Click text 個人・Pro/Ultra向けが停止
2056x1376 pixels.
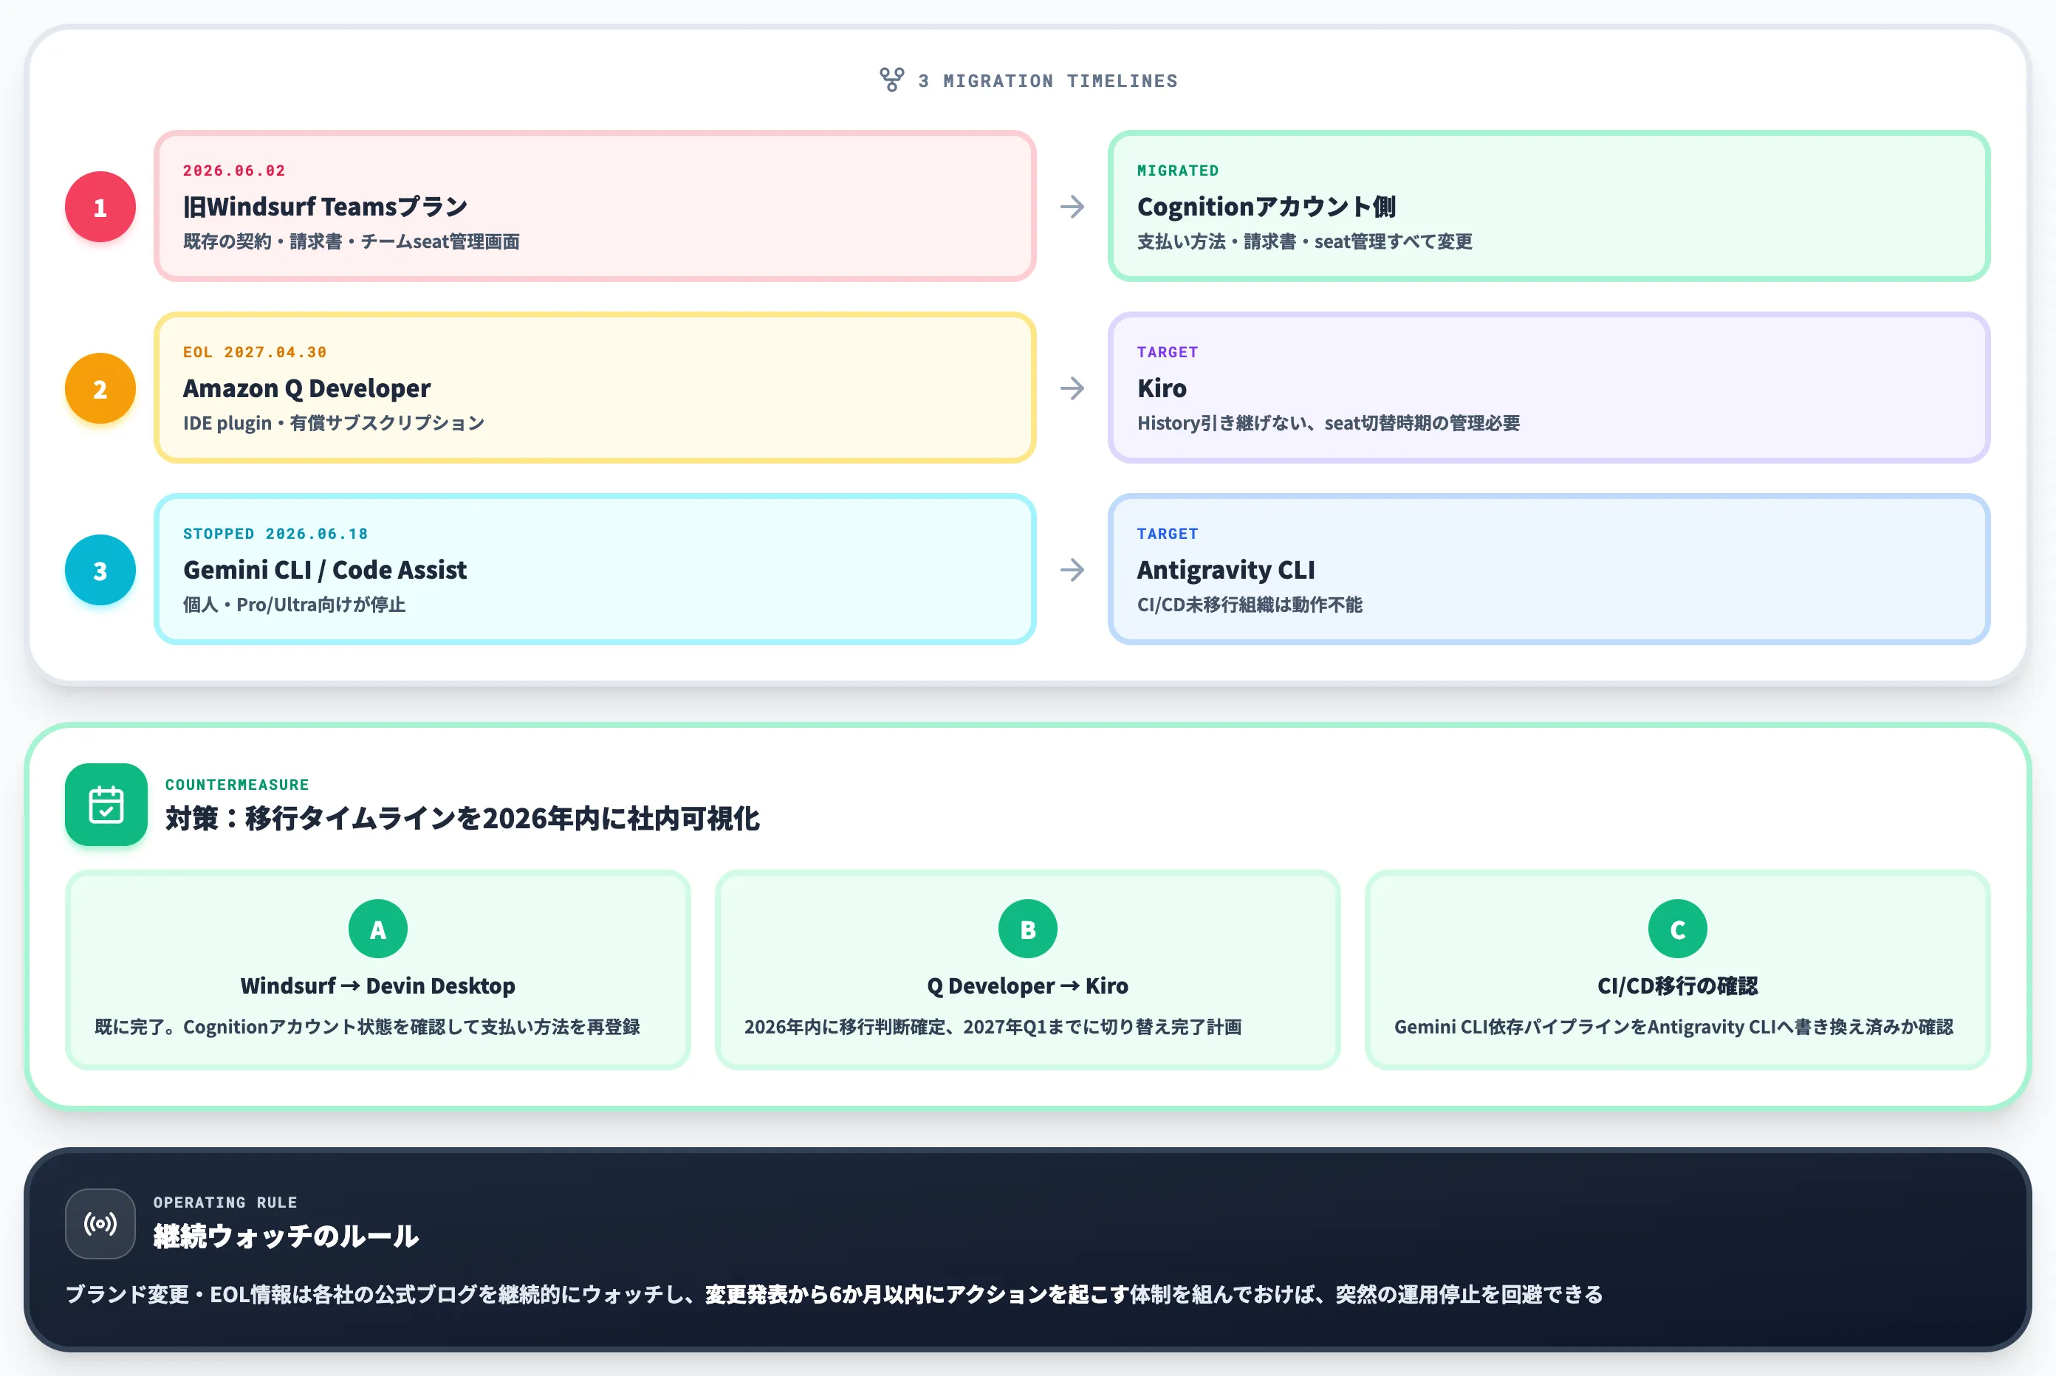294,605
